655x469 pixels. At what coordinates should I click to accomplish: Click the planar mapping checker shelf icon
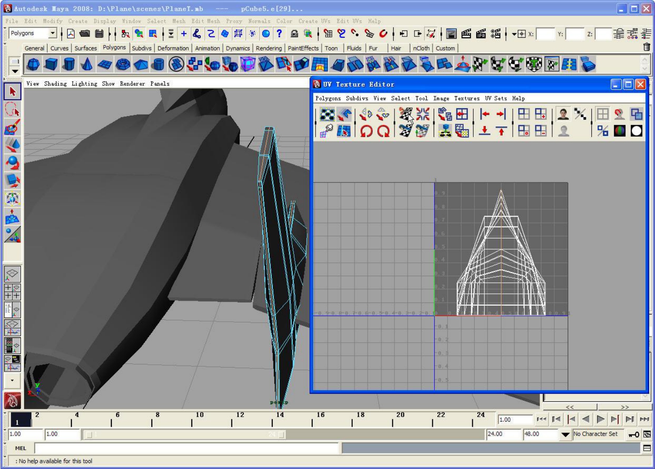pos(480,65)
